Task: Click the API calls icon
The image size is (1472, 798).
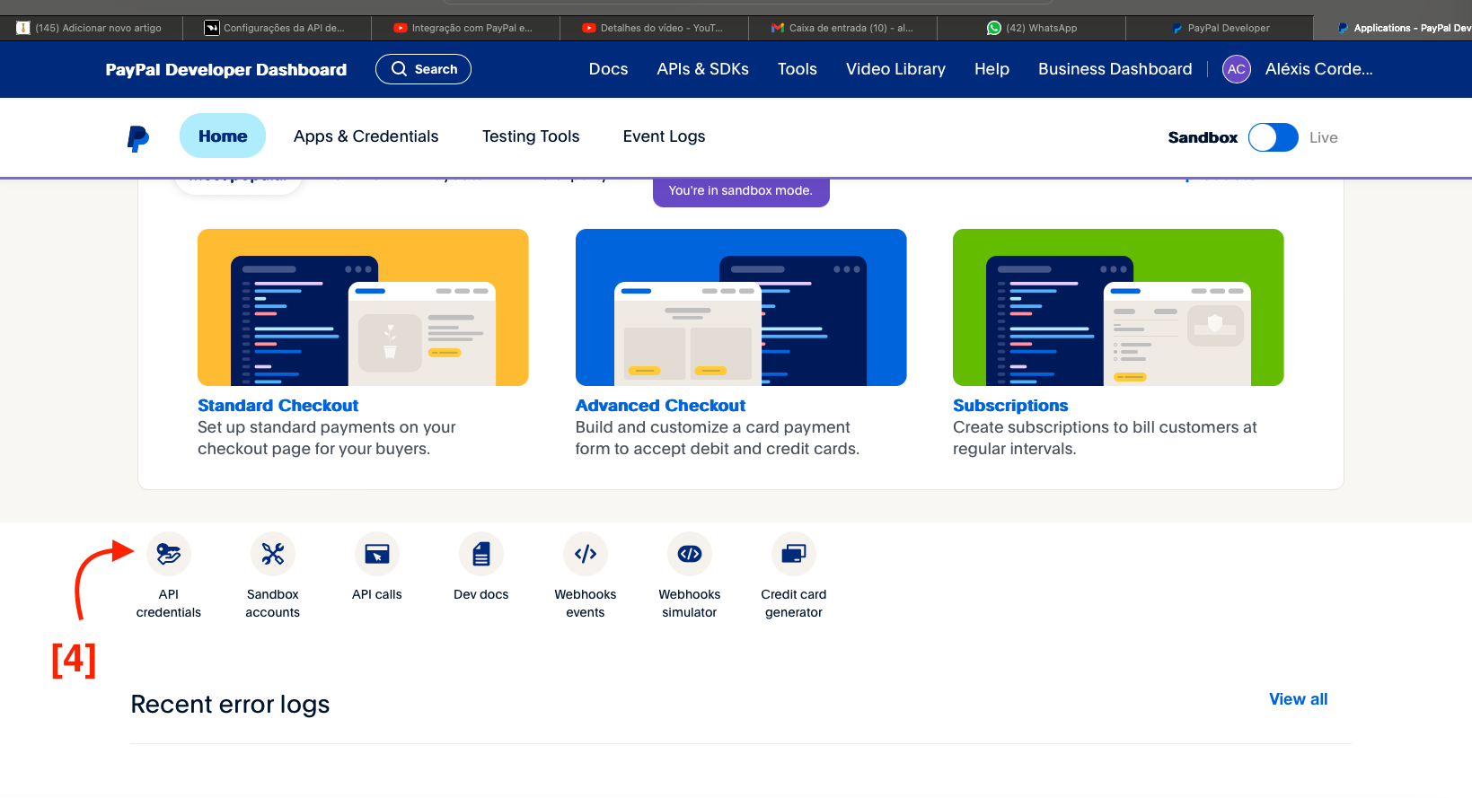Action: 377,555
